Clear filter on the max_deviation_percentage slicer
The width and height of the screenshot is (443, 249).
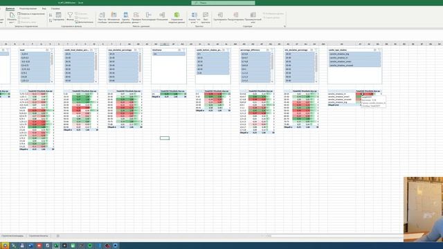140,50
